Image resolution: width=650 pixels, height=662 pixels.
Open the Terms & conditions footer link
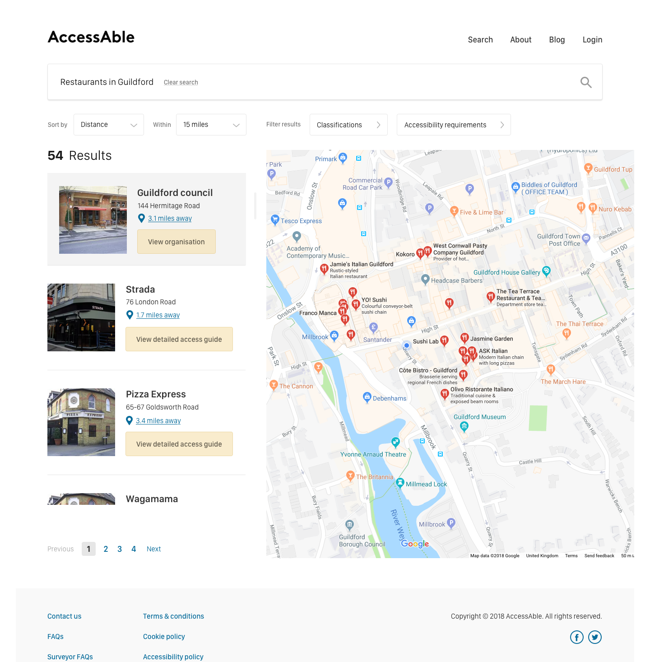(173, 616)
